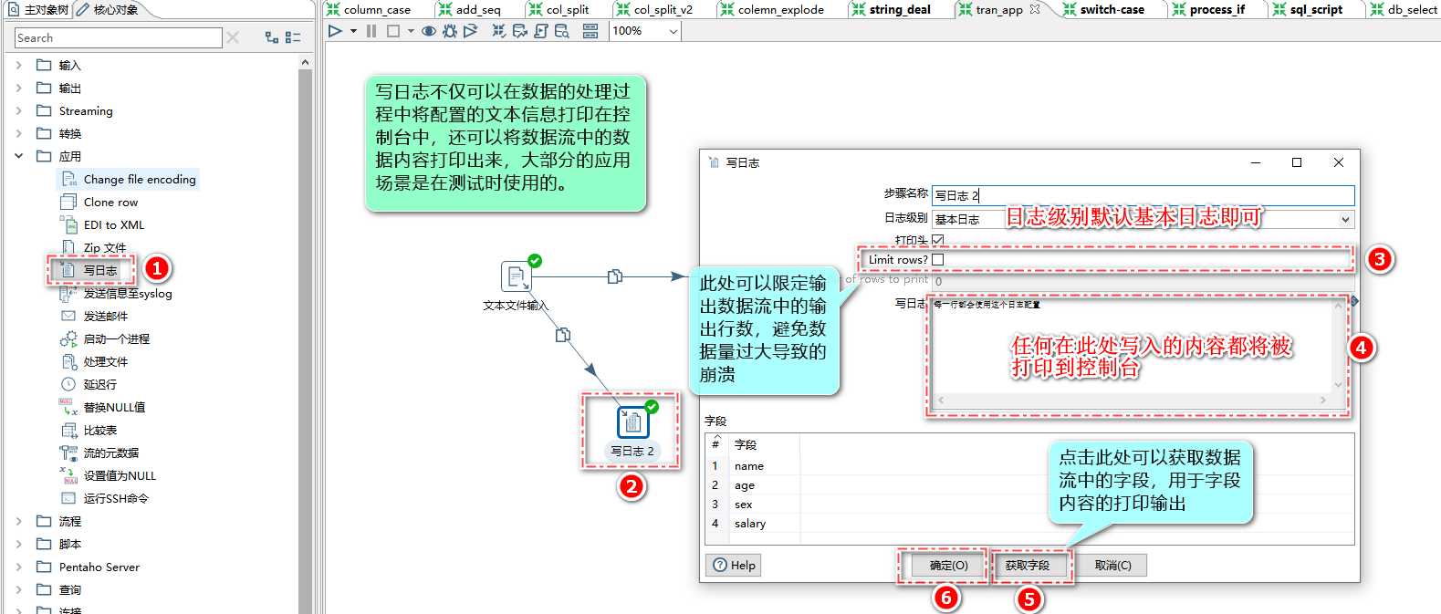Expand the 脚本 folder
1441x614 pixels.
point(19,544)
